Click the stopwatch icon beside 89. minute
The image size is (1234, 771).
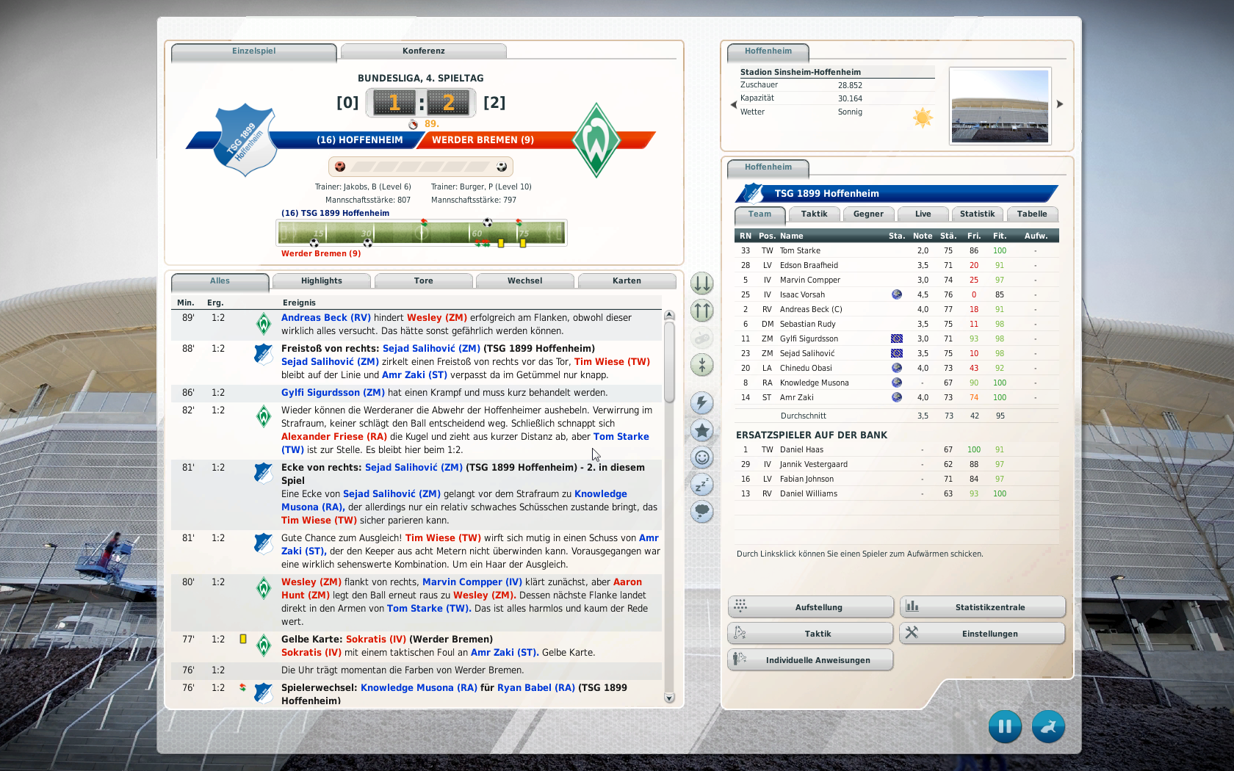(x=414, y=124)
